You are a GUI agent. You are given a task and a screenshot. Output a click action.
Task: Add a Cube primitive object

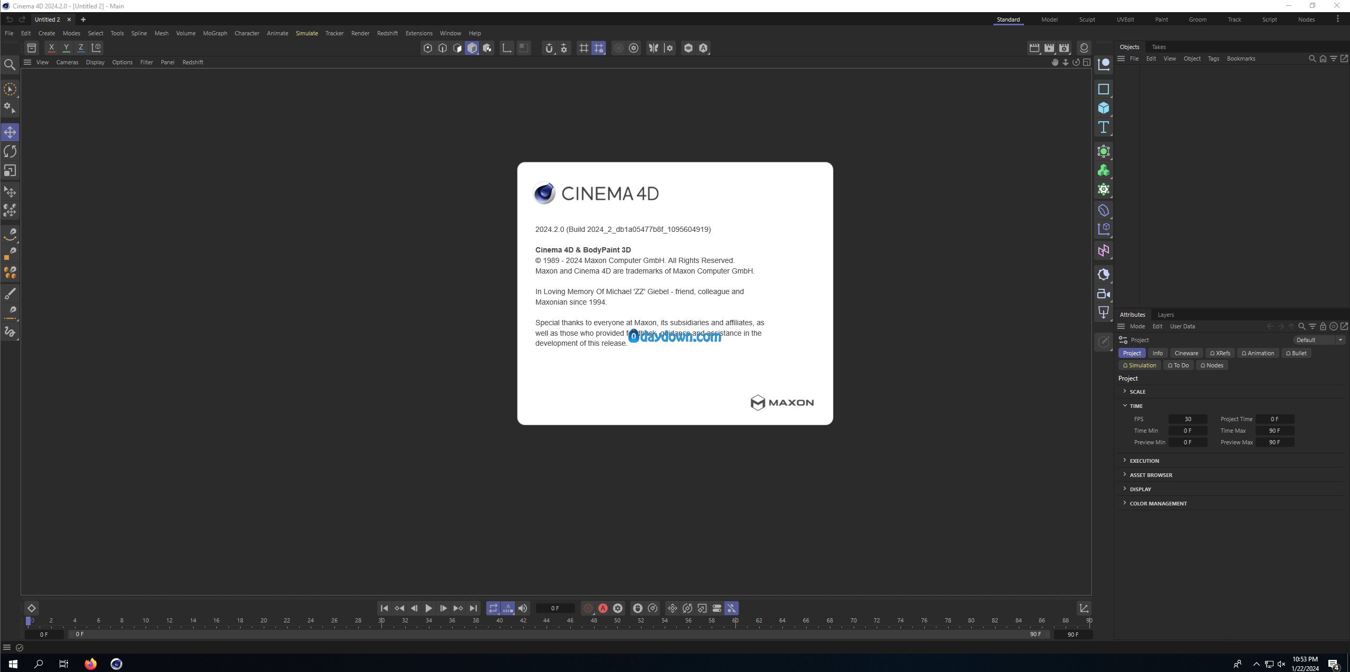pos(1103,108)
